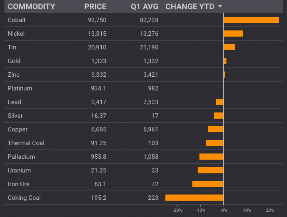The image size is (287, 217).
Task: Select the Silver row name
Action: pos(15,116)
